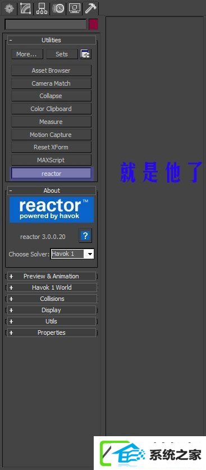Expand the Display rollout

pyautogui.click(x=51, y=310)
